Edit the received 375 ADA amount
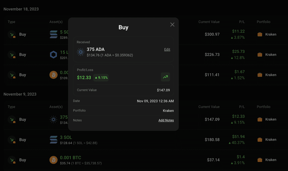The image size is (288, 171). click(167, 49)
